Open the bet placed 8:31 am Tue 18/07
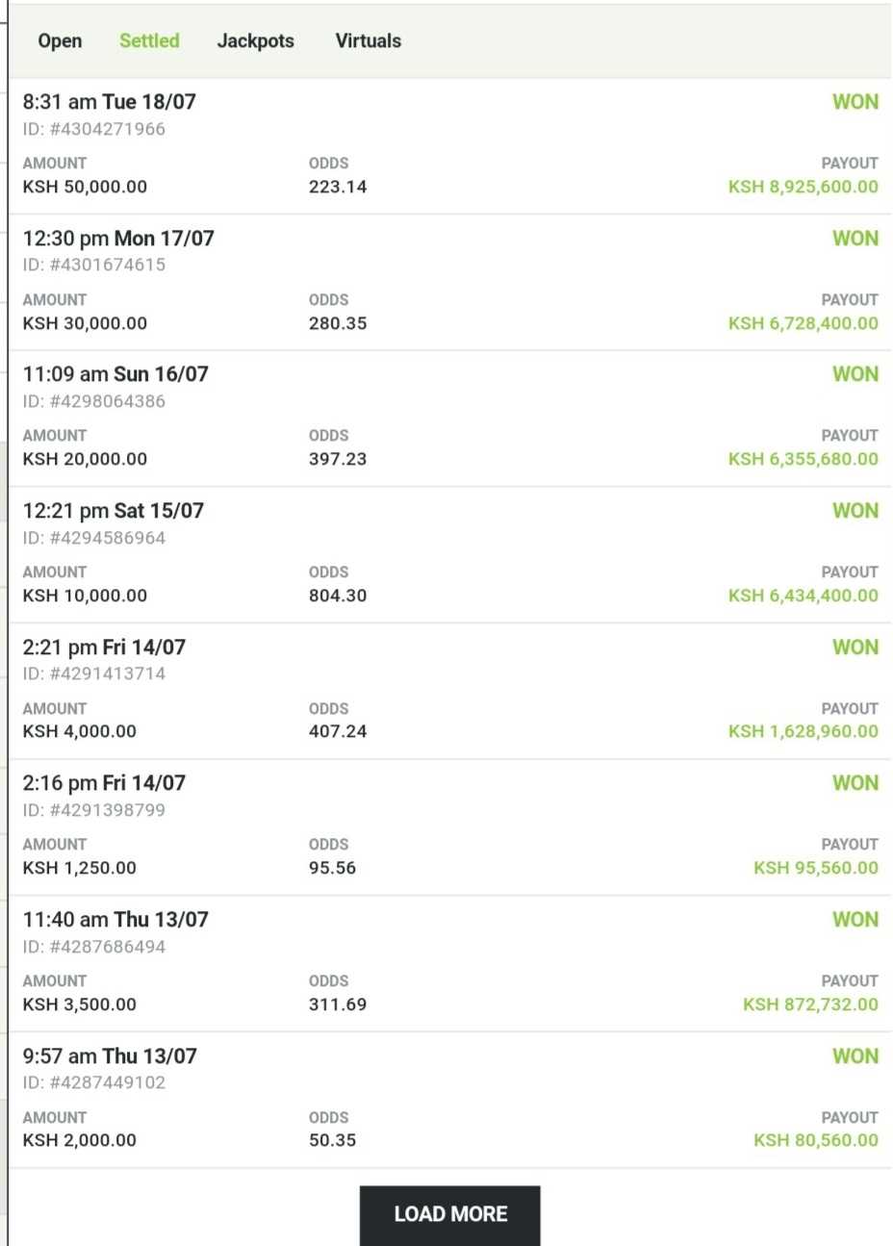The height and width of the screenshot is (1246, 893). click(110, 102)
